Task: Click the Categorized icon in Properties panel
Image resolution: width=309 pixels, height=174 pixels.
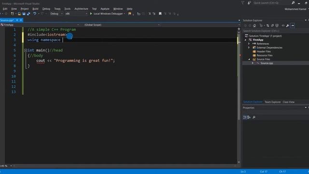Action: [x=245, y=117]
